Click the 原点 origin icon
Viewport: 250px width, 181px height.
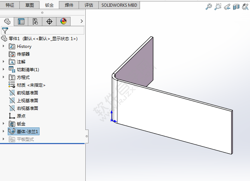pos(12,116)
